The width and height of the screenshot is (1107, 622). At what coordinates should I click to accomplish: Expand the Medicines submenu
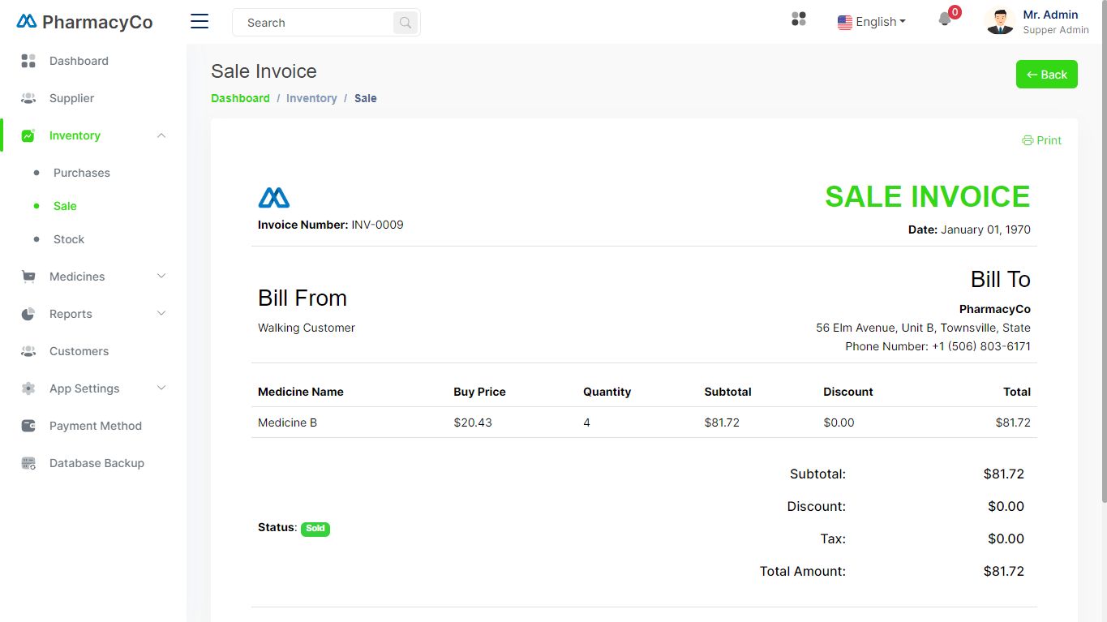[161, 277]
